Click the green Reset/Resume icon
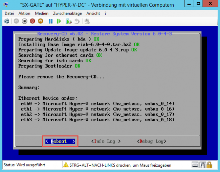 [59, 21]
